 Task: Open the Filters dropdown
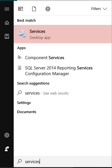coord(99,9)
